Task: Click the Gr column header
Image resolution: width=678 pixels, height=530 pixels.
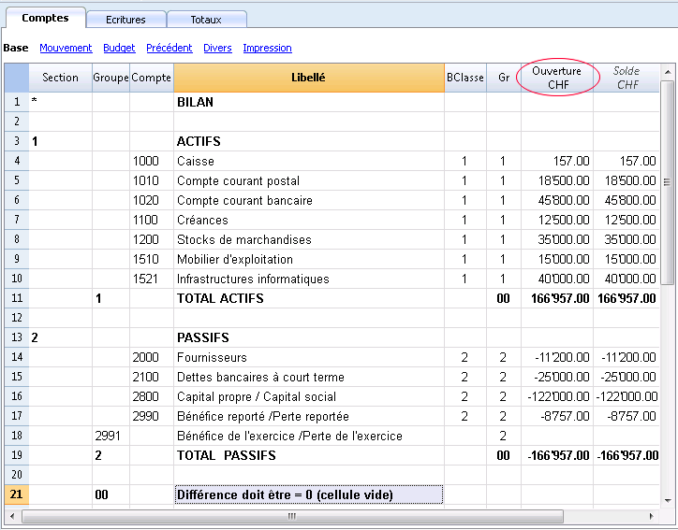Action: point(504,78)
